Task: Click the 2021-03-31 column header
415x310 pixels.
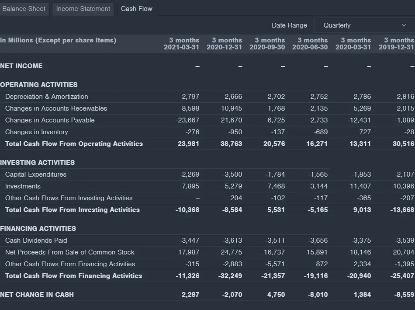Action: tap(181, 44)
